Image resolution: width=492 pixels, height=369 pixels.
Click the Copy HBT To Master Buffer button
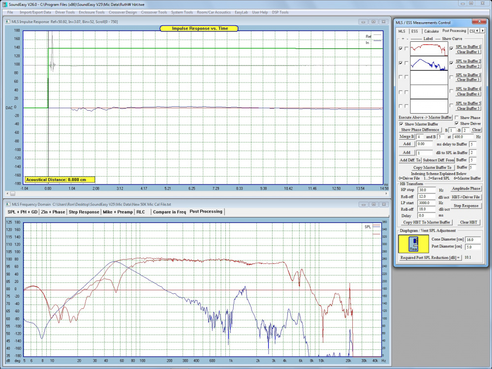[427, 222]
